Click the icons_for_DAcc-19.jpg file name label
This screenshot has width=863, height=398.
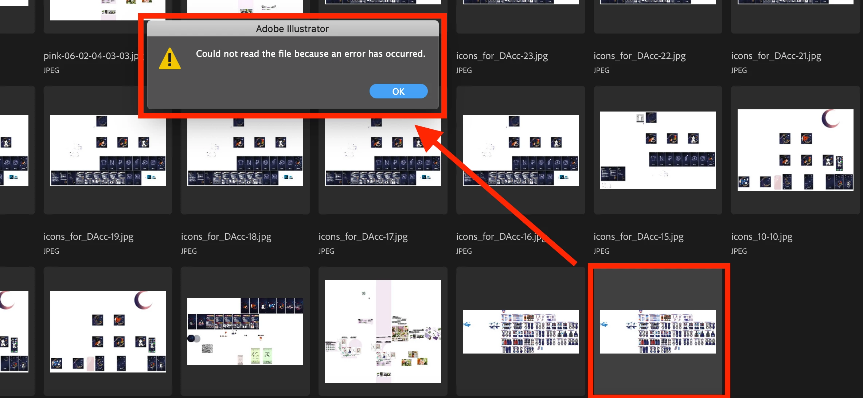(x=89, y=237)
